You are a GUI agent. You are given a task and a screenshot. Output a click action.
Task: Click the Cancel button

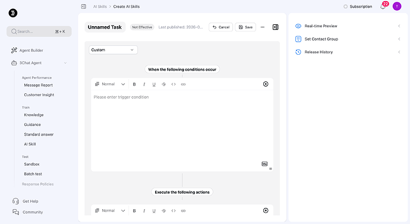[220, 27]
